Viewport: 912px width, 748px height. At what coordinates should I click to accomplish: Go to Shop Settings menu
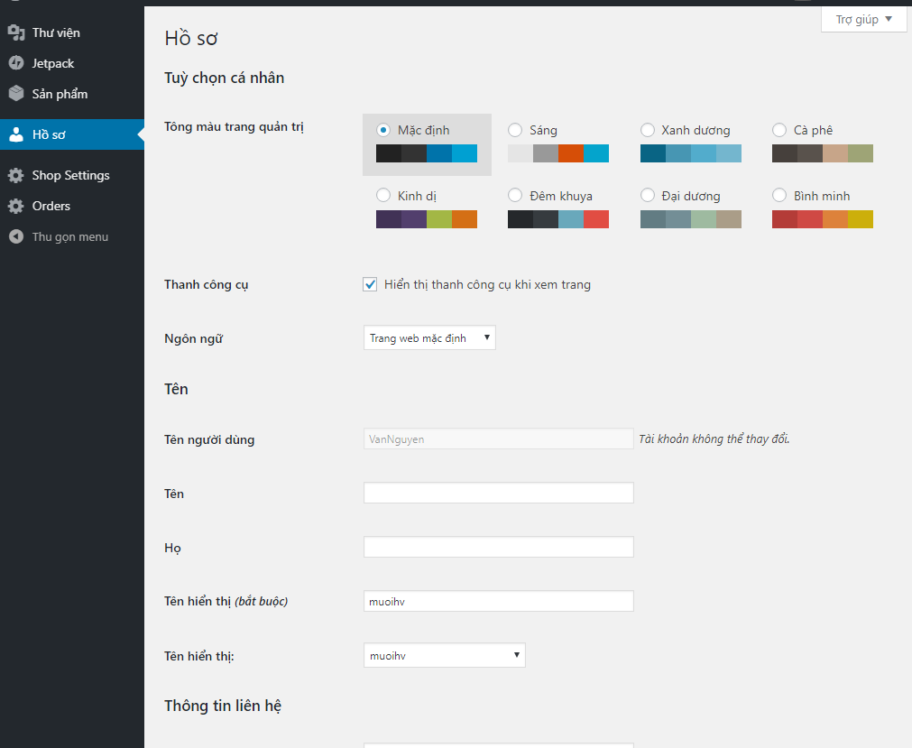70,175
